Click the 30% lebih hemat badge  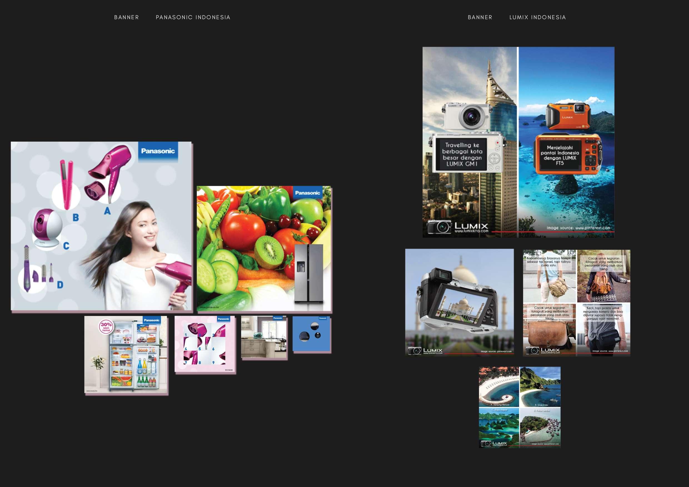[106, 327]
